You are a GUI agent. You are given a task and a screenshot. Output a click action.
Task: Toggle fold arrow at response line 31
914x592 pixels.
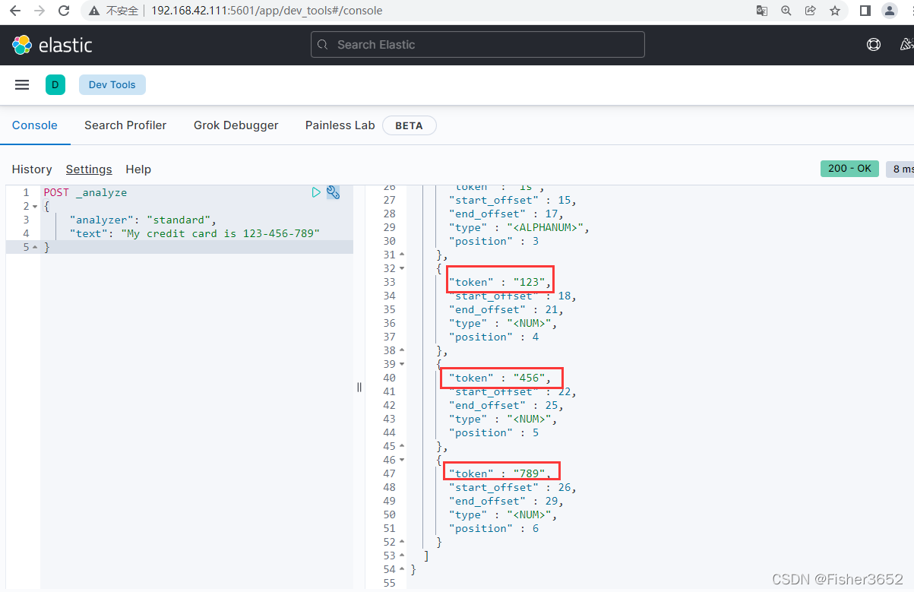click(x=402, y=255)
